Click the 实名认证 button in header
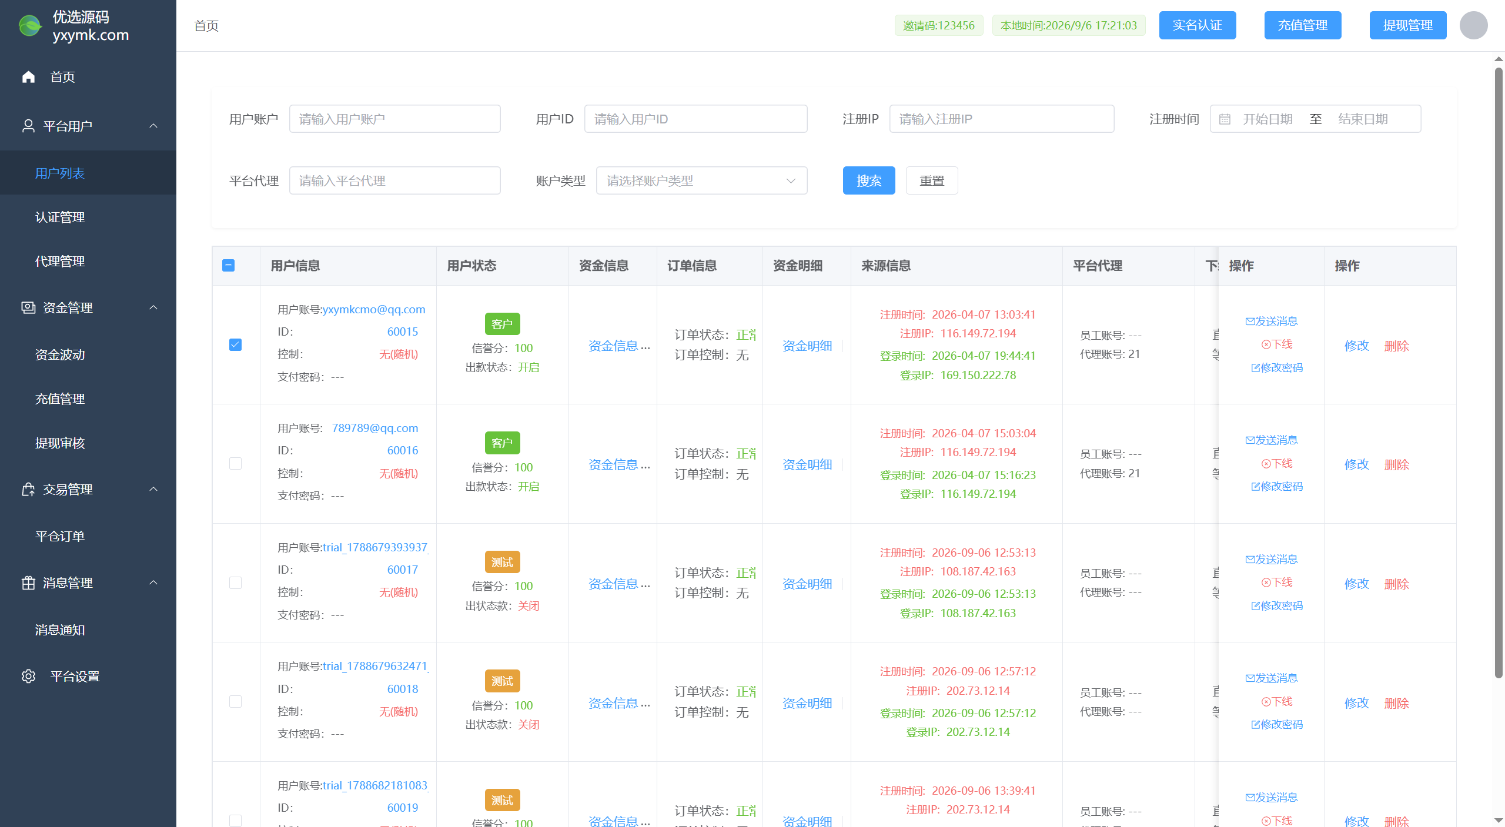This screenshot has width=1505, height=827. (x=1198, y=25)
